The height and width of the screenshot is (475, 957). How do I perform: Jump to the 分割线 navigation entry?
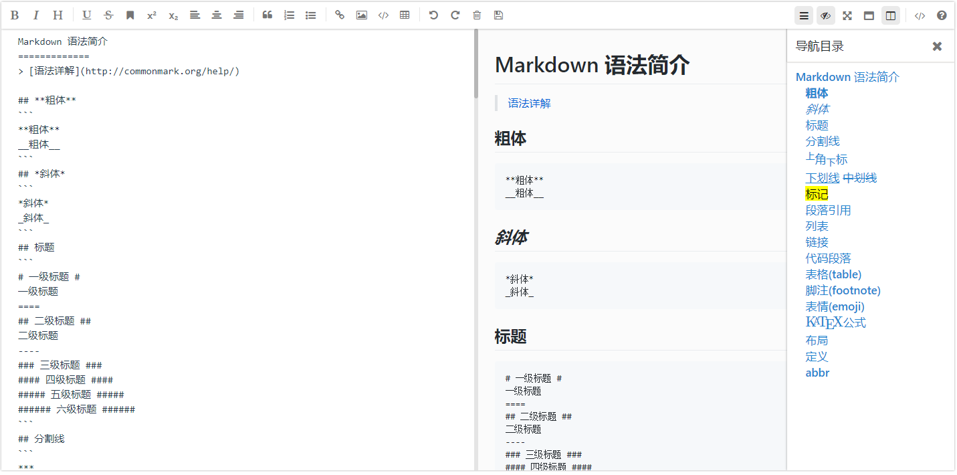point(823,141)
